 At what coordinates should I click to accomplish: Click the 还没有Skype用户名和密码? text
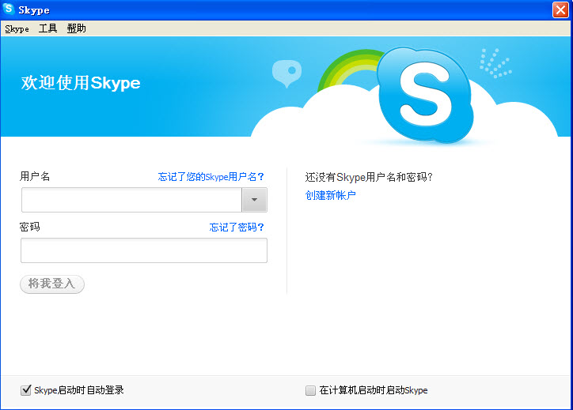tap(369, 177)
